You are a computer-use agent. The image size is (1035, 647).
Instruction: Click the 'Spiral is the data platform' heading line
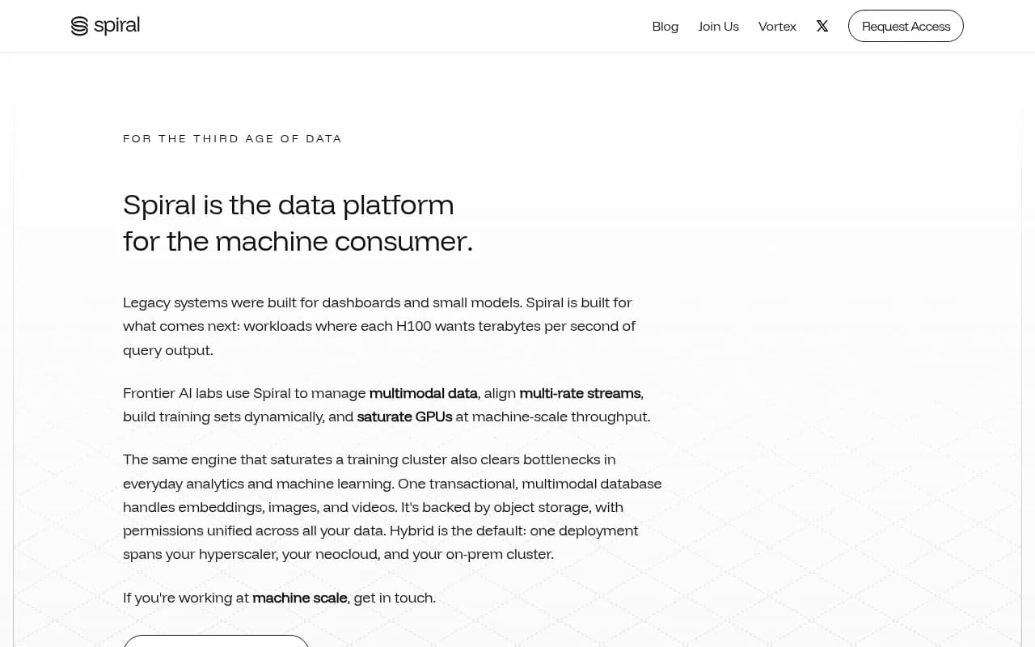click(x=289, y=205)
